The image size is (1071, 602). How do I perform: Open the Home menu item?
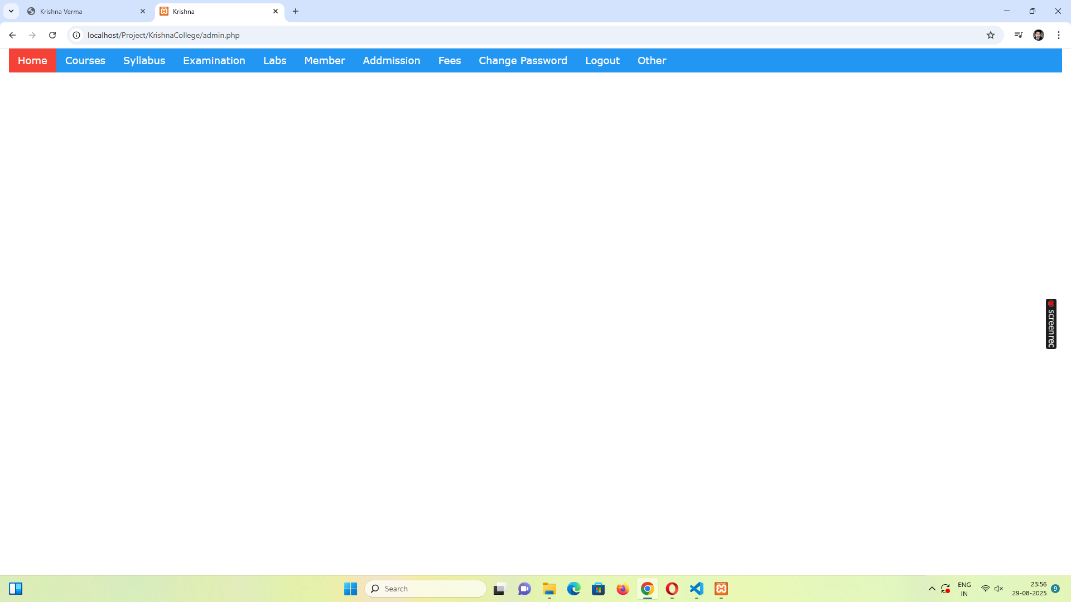[32, 60]
